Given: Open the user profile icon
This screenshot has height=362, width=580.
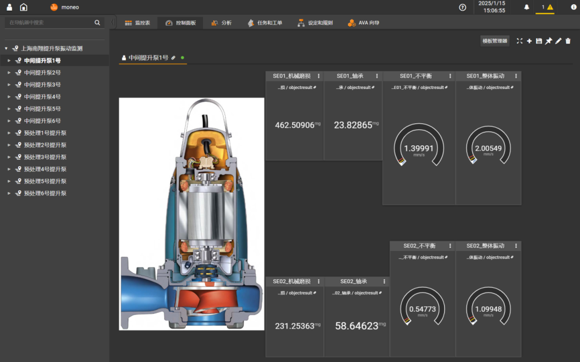Looking at the screenshot, I should pyautogui.click(x=9, y=7).
